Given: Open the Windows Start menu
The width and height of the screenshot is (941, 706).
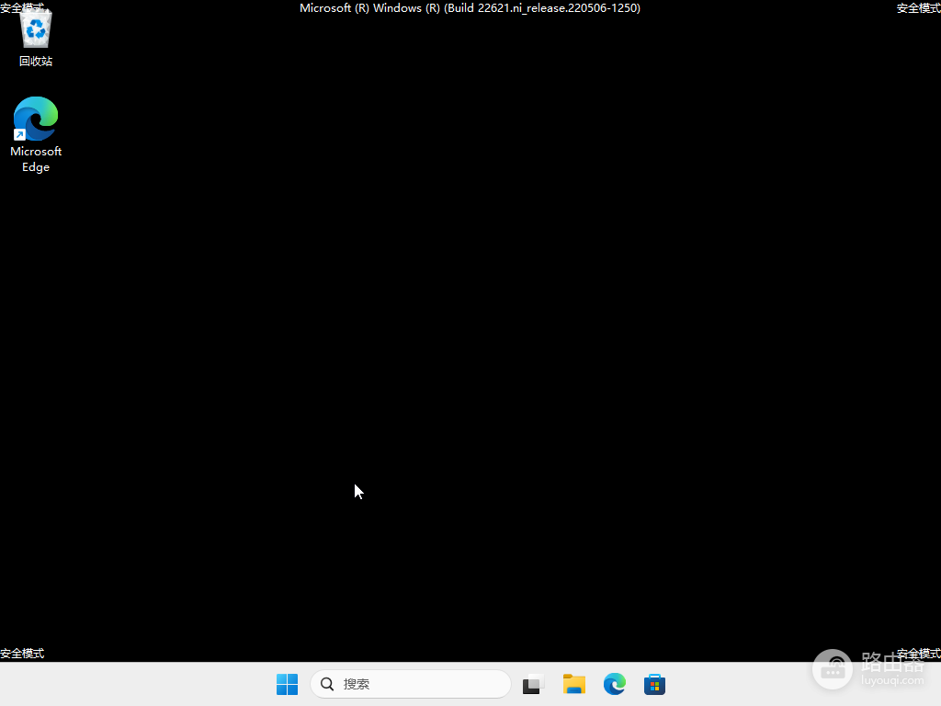Looking at the screenshot, I should click(287, 684).
